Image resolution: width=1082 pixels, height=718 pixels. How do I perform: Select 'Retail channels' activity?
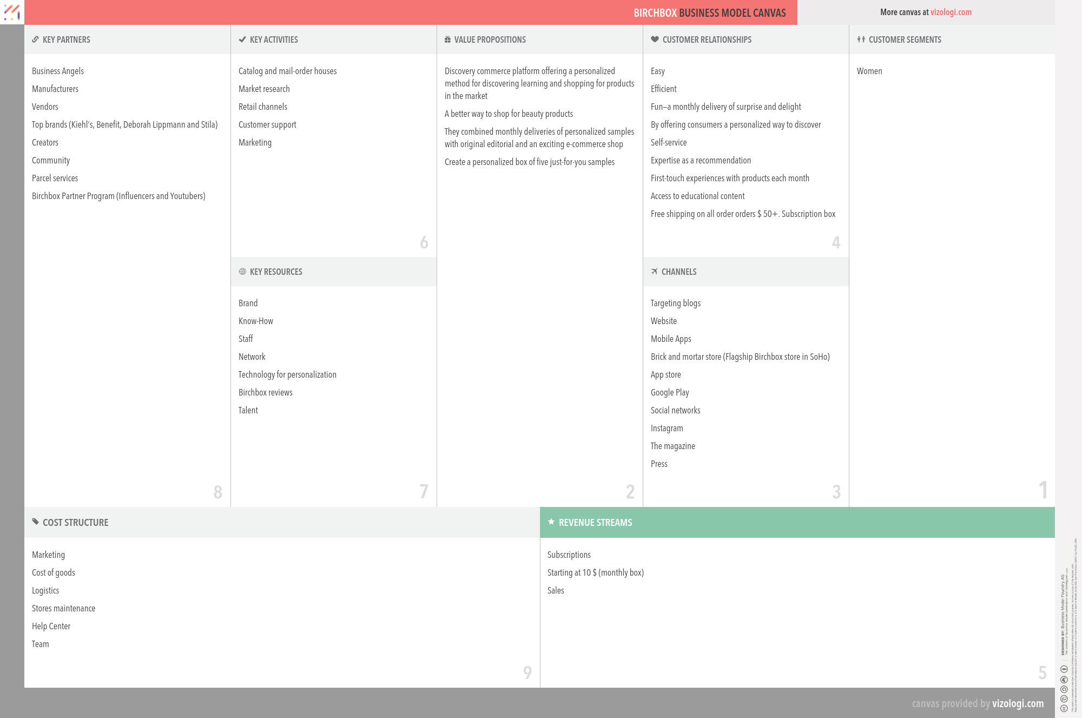coord(263,107)
